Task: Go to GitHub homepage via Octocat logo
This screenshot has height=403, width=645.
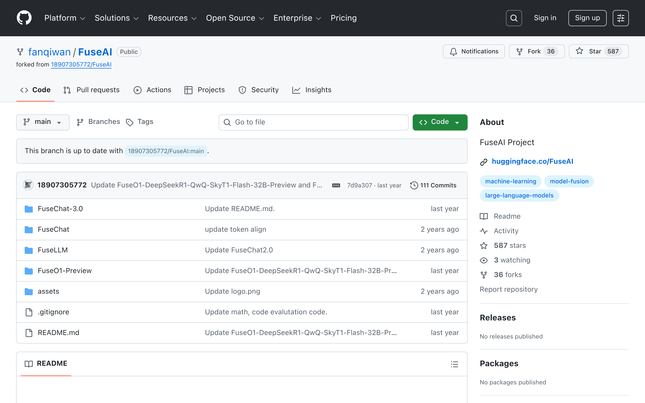Action: coord(24,18)
